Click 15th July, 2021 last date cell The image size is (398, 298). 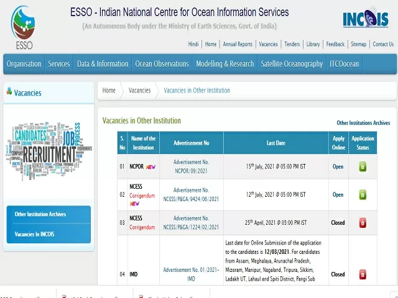click(276, 166)
